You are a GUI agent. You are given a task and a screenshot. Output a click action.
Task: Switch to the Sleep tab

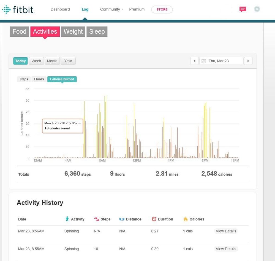click(97, 31)
